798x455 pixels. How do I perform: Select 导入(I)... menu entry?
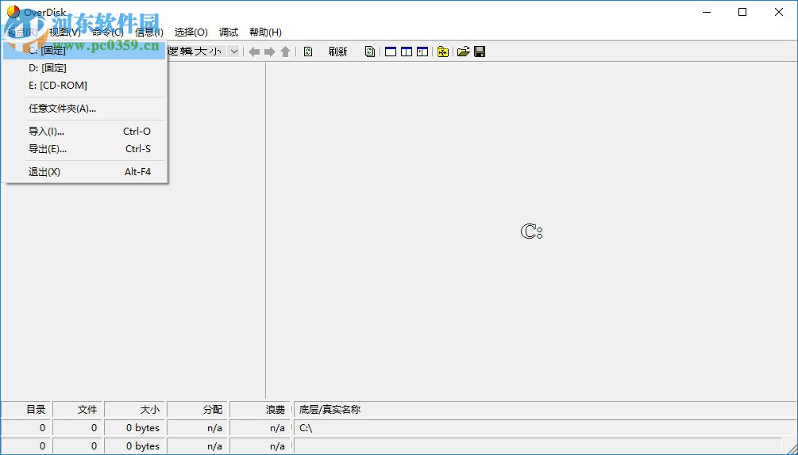(84, 132)
